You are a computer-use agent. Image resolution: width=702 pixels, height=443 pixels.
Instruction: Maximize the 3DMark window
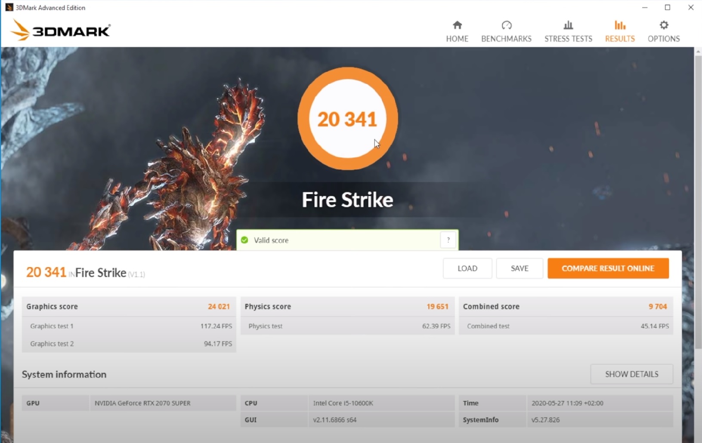click(668, 7)
